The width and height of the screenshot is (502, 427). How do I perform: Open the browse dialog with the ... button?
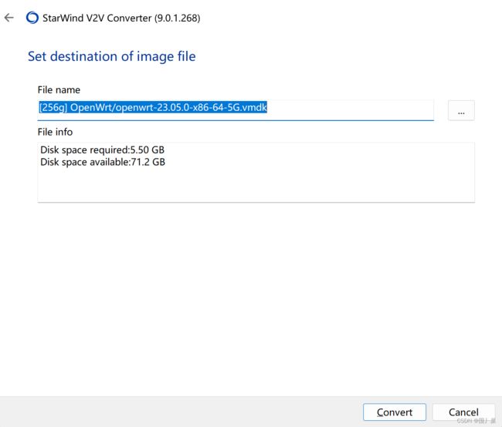click(461, 110)
